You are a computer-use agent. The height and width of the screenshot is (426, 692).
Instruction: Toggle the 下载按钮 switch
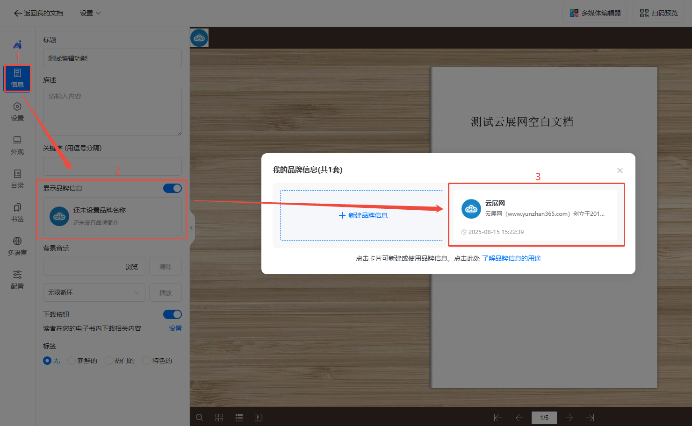173,314
